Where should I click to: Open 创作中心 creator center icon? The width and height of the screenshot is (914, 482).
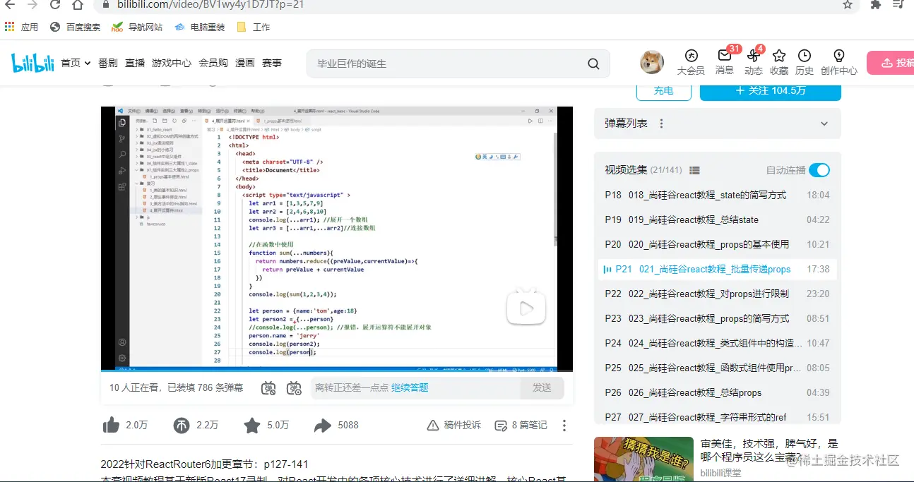coord(839,62)
